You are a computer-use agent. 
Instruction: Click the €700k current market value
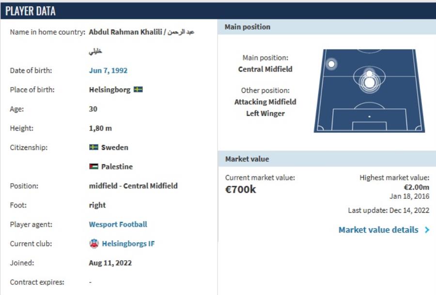tap(241, 190)
